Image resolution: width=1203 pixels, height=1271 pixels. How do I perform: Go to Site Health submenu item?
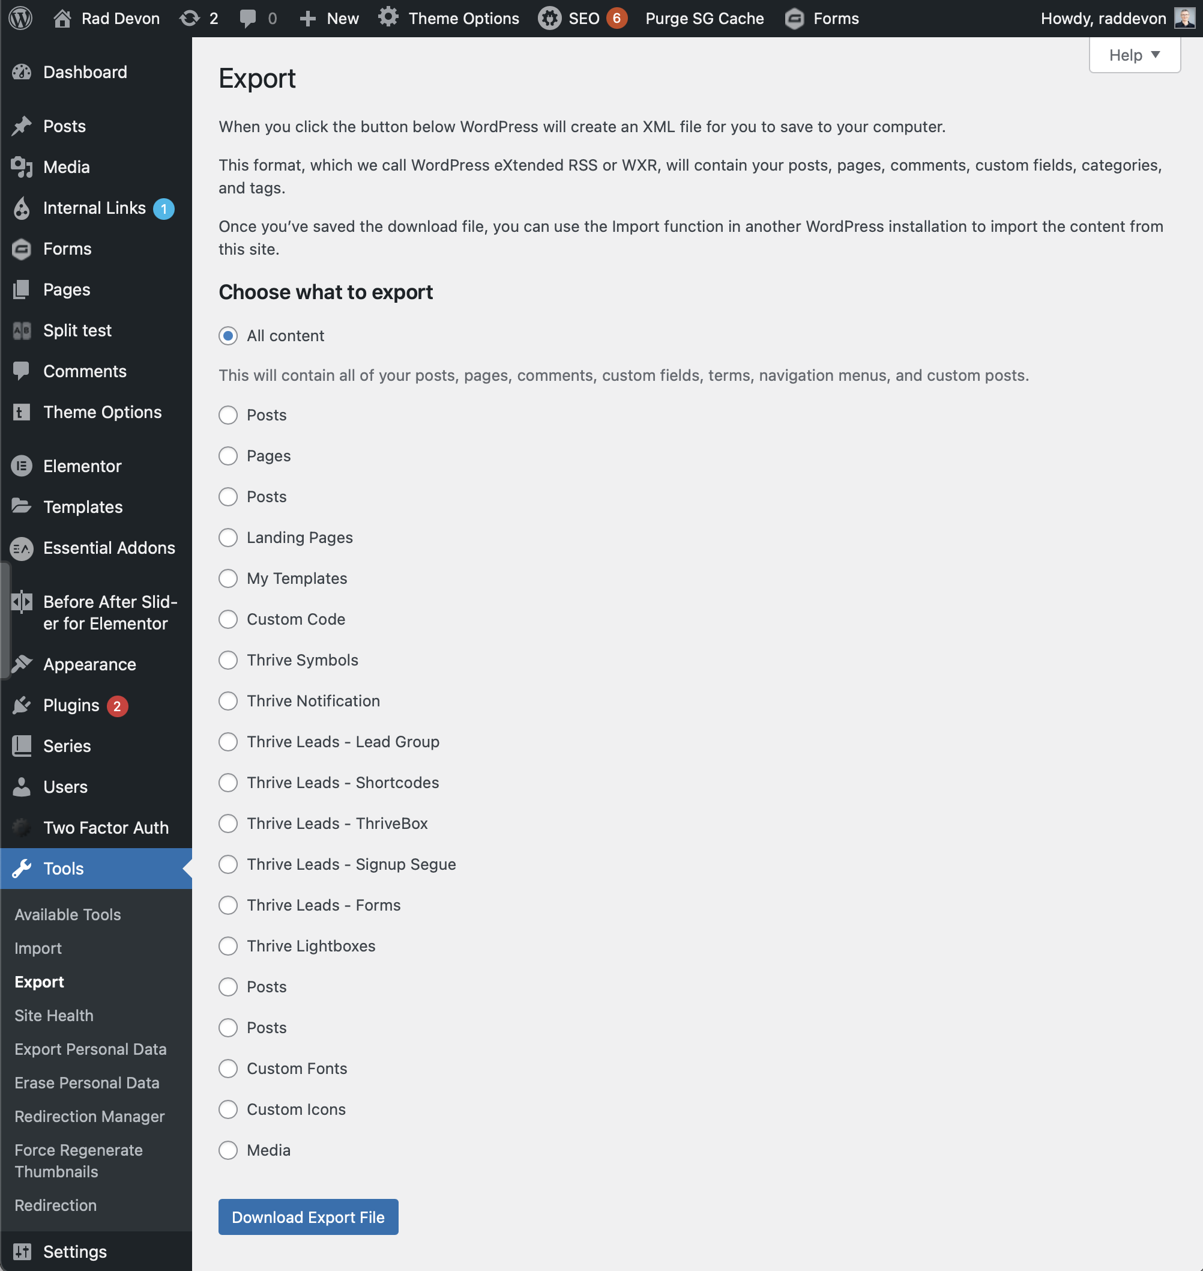coord(54,1015)
